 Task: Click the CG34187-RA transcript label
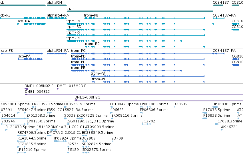[x=224, y=15]
